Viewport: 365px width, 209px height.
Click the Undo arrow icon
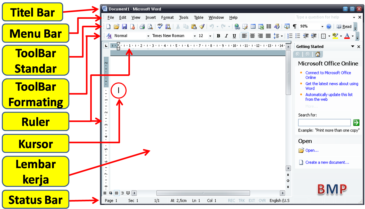pos(212,27)
